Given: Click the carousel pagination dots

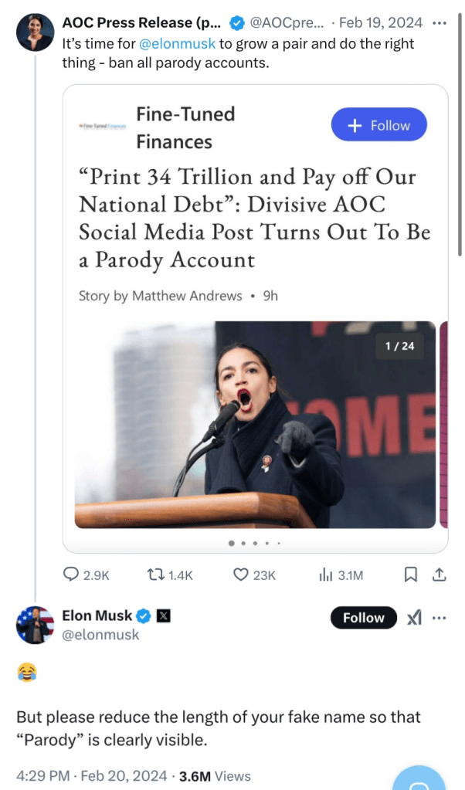Looking at the screenshot, I should click(255, 543).
